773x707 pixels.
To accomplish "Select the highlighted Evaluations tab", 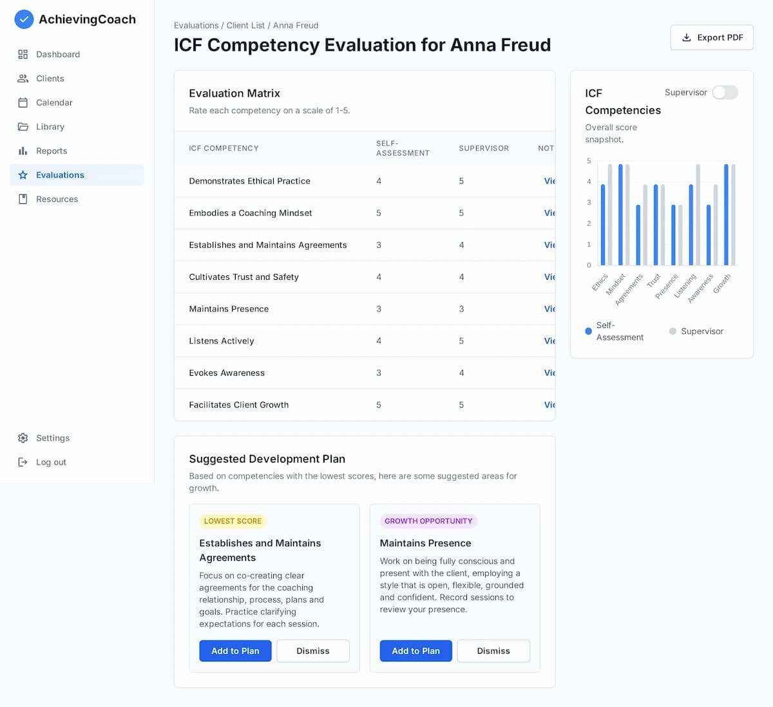I will click(x=59, y=174).
